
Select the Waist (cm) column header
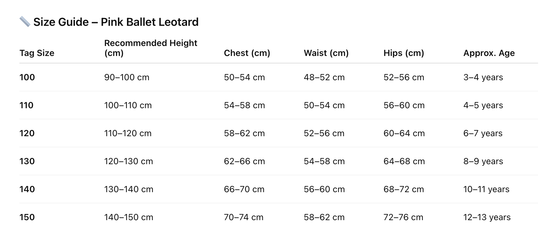click(x=326, y=53)
